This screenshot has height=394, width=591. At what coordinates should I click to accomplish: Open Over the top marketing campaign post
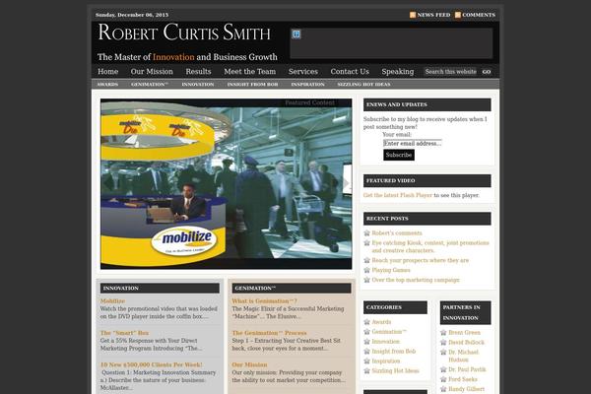[416, 280]
